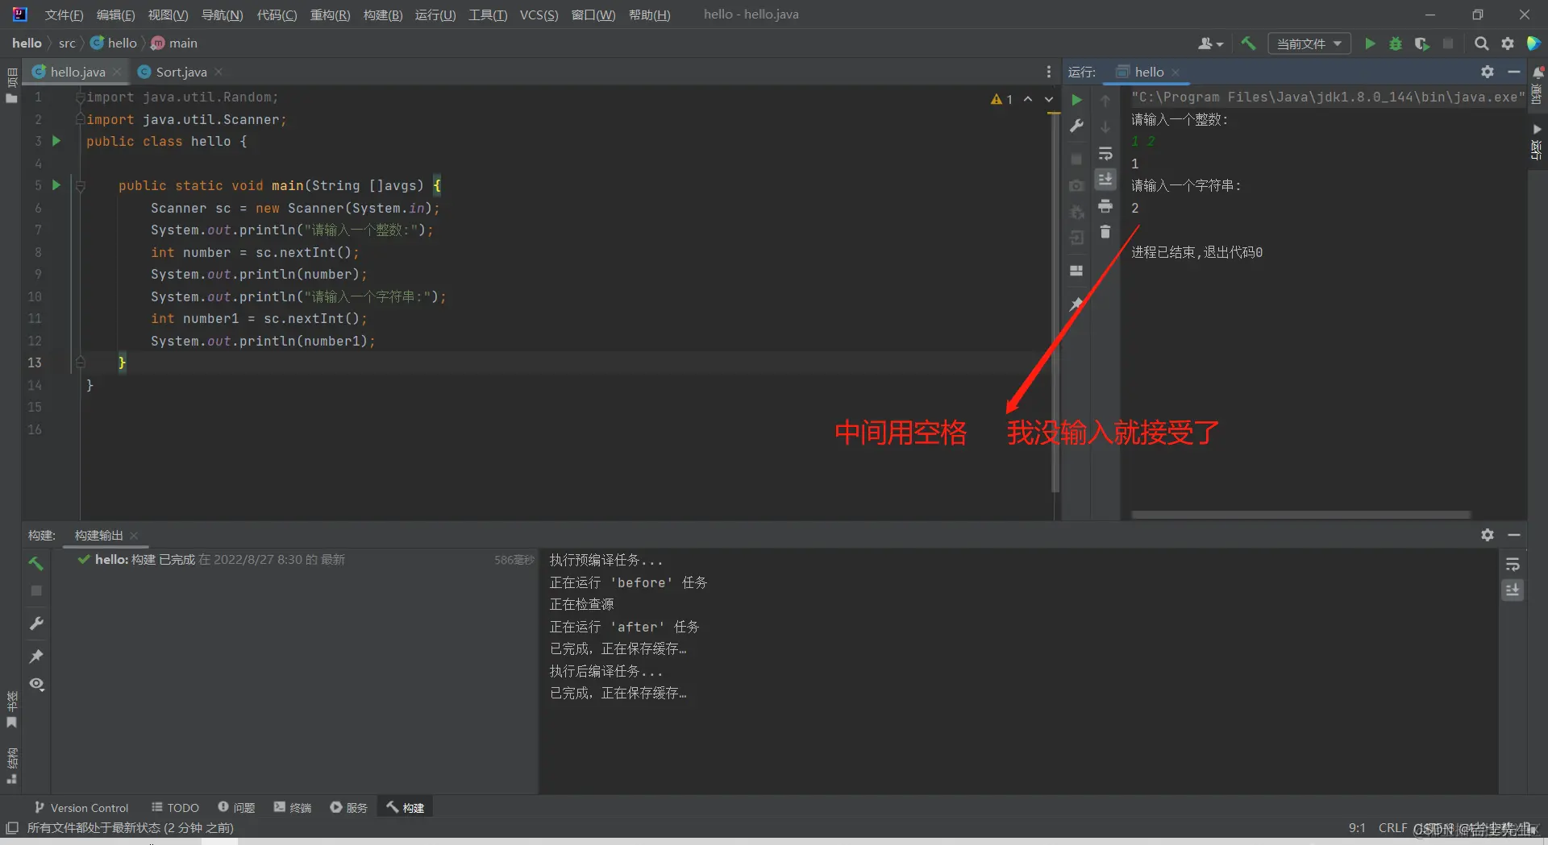Hide the Run panel with minus icon

(1514, 72)
